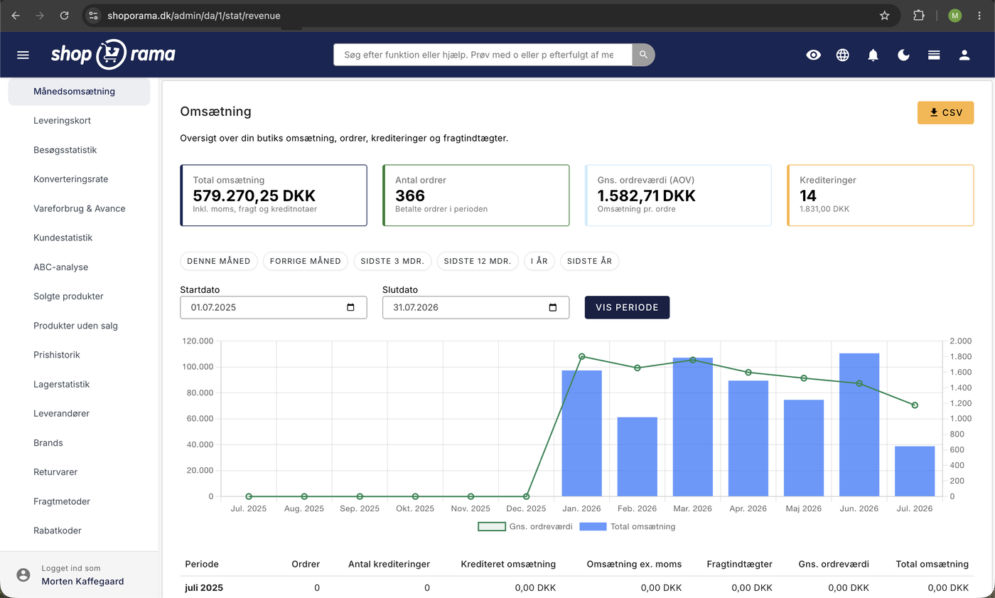Screen dimensions: 995x598
Task: Click the VIS PERIODE button
Action: [x=627, y=307]
